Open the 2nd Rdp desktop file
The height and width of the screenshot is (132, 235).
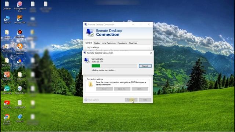click(7, 5)
